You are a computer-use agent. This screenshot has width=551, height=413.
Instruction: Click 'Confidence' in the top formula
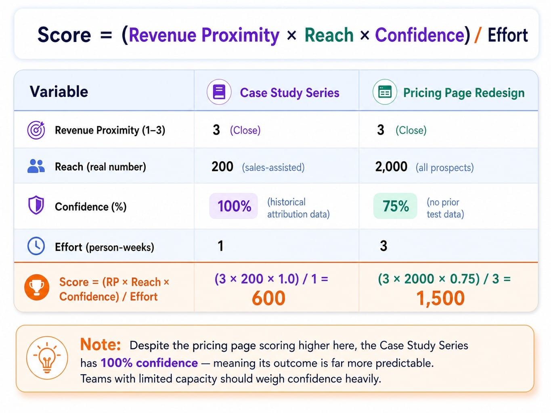[x=420, y=35]
